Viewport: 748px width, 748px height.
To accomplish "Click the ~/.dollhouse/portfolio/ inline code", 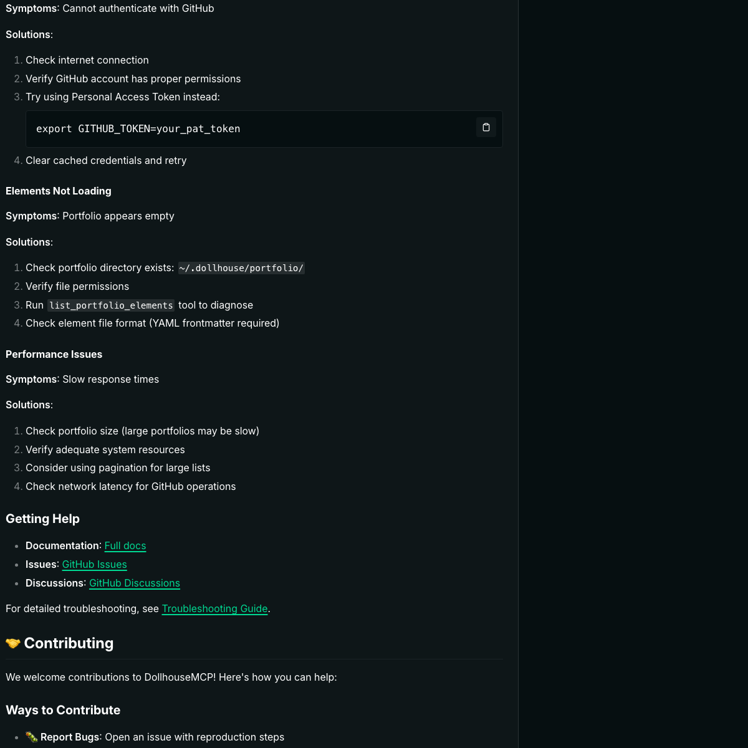I will 241,268.
